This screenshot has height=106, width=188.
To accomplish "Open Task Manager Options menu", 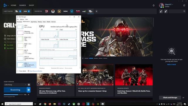I will 22,19.
